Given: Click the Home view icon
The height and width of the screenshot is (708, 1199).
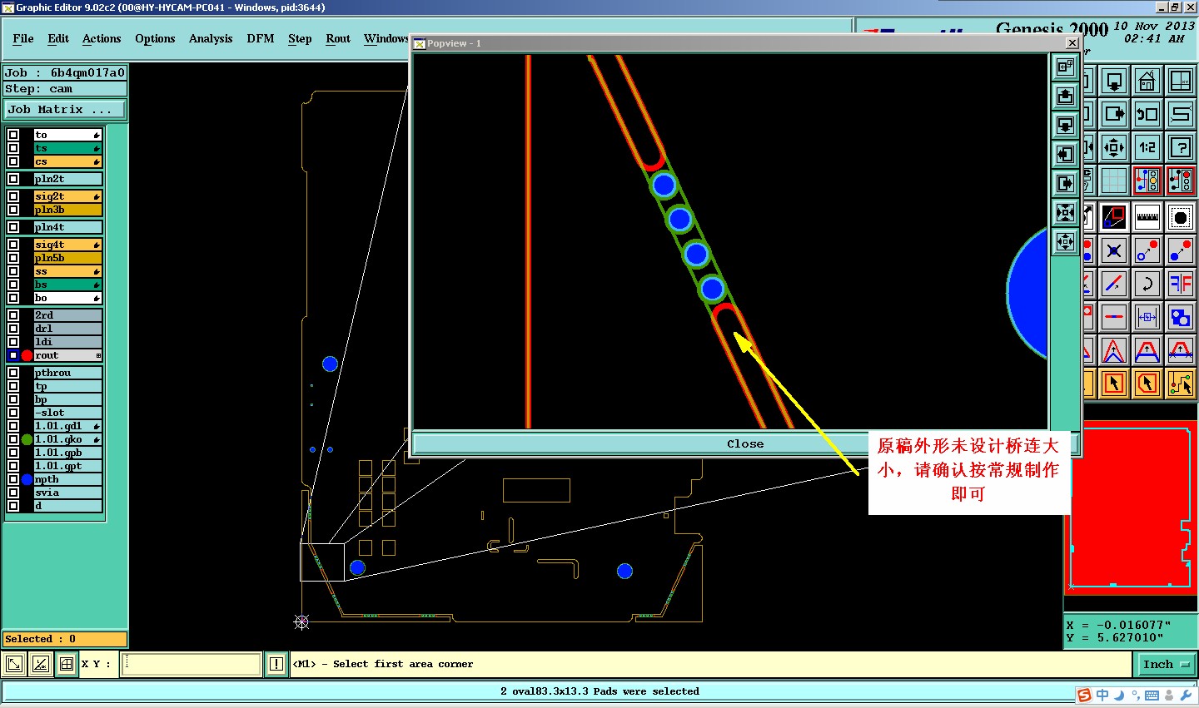Looking at the screenshot, I should [x=1147, y=82].
